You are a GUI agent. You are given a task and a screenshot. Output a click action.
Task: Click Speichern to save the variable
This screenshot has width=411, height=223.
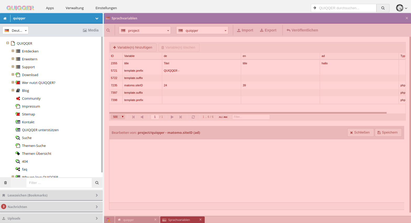[388, 132]
